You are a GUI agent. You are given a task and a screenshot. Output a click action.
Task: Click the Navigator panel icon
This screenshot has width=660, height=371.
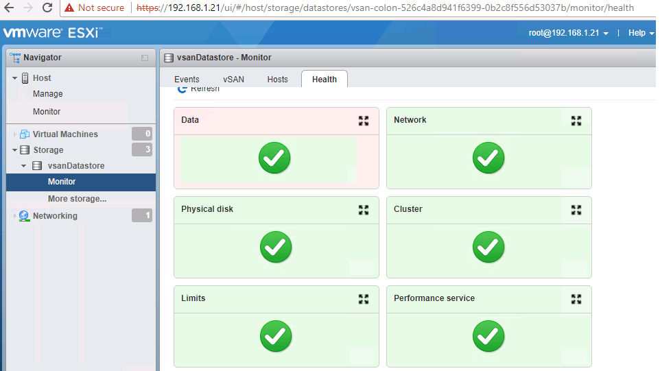tap(15, 58)
